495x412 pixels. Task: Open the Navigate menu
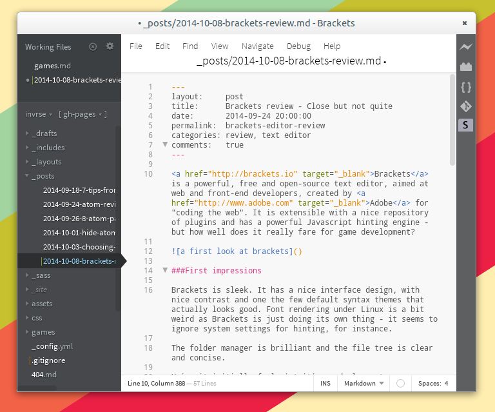[x=258, y=46]
